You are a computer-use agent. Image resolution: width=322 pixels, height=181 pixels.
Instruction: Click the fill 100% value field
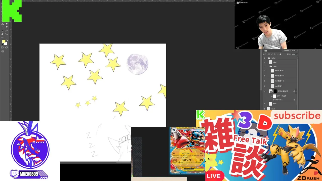click(x=293, y=54)
